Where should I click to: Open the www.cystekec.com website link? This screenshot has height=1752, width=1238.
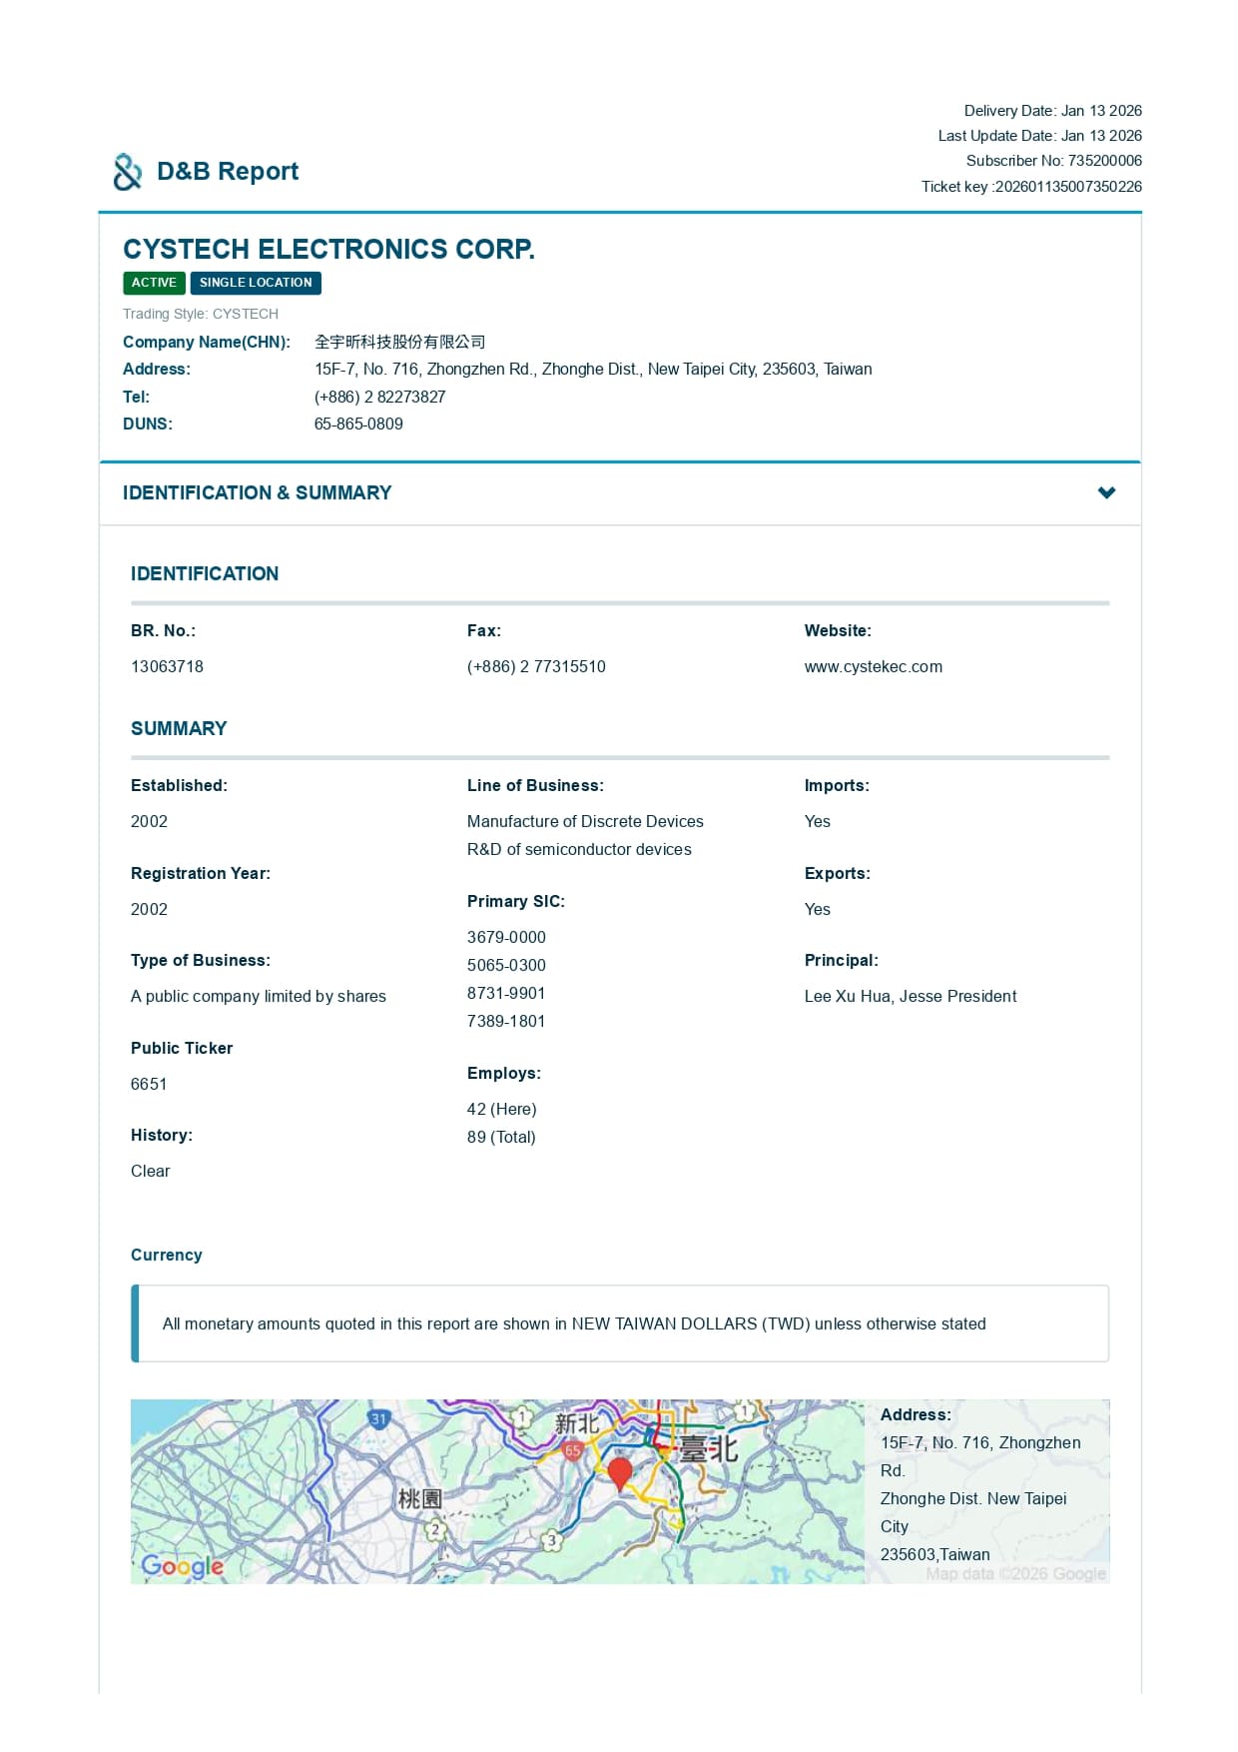pyautogui.click(x=873, y=666)
